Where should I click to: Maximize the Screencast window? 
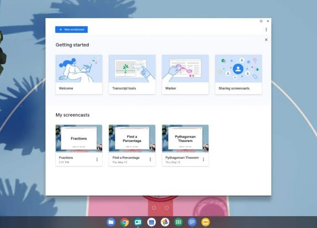coord(261,21)
